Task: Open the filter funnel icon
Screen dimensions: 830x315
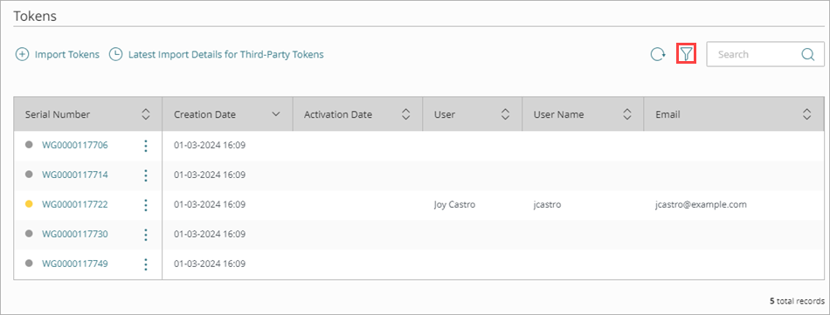Action: click(x=686, y=54)
